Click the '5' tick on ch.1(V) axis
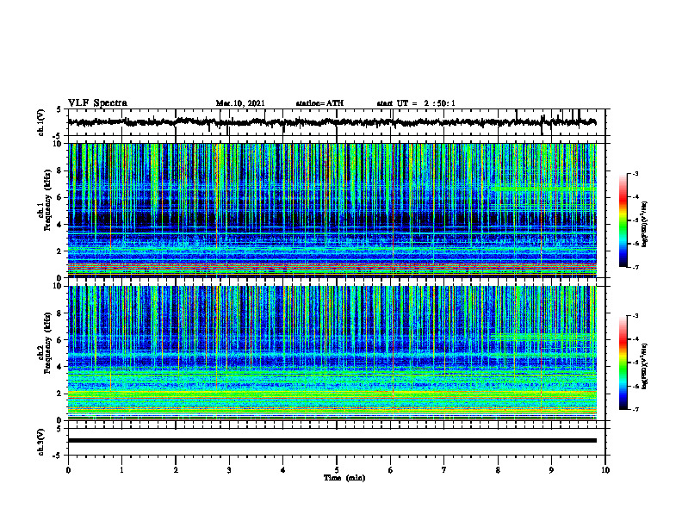 60,110
